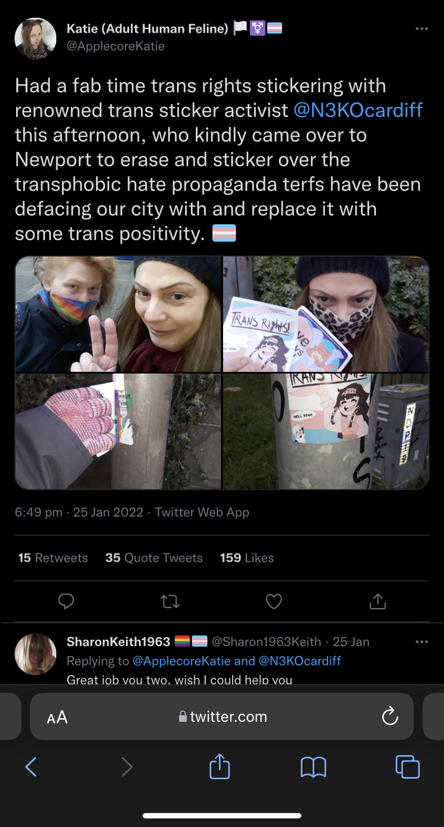
Task: Go back with Safari back arrow
Action: pyautogui.click(x=31, y=767)
